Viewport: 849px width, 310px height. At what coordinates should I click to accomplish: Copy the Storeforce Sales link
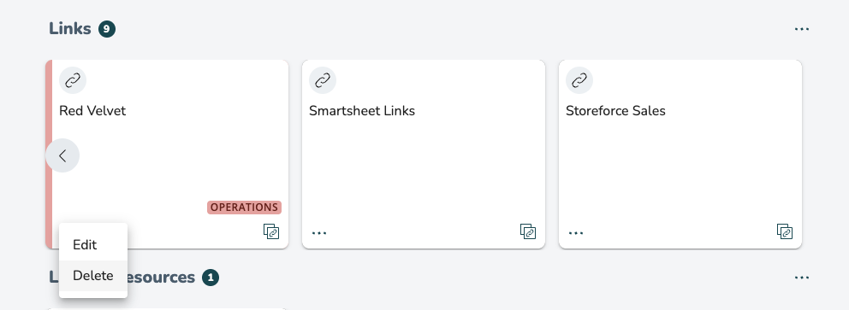pos(785,231)
